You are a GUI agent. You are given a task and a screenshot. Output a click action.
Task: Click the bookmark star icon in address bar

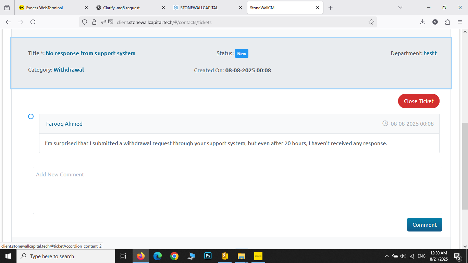click(371, 22)
